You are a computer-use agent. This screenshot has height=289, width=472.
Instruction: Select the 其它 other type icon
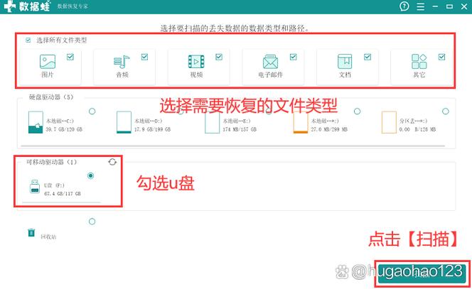(419, 61)
